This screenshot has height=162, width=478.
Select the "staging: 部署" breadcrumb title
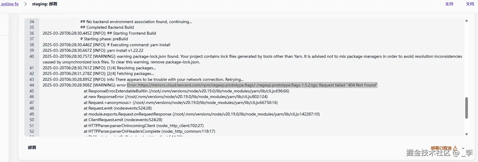(x=44, y=4)
